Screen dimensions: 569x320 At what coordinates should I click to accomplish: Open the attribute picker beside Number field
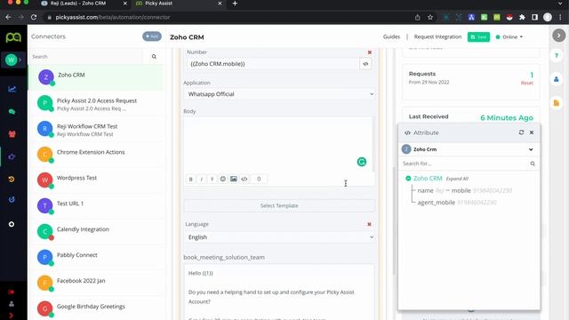(x=365, y=64)
